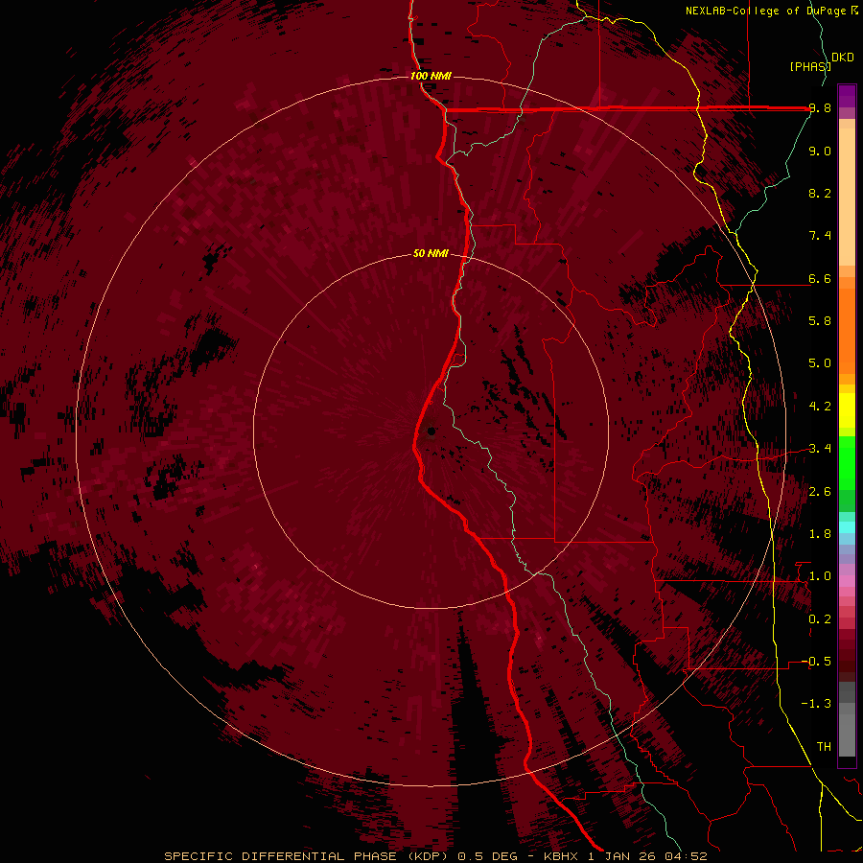Click the 1.8 scale value
This screenshot has height=863, width=863.
tap(820, 534)
